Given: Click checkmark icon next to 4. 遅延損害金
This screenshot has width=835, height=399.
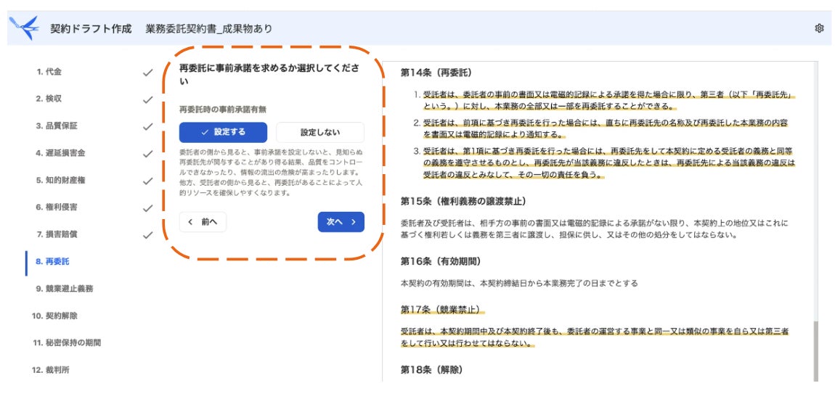Looking at the screenshot, I should tap(148, 154).
